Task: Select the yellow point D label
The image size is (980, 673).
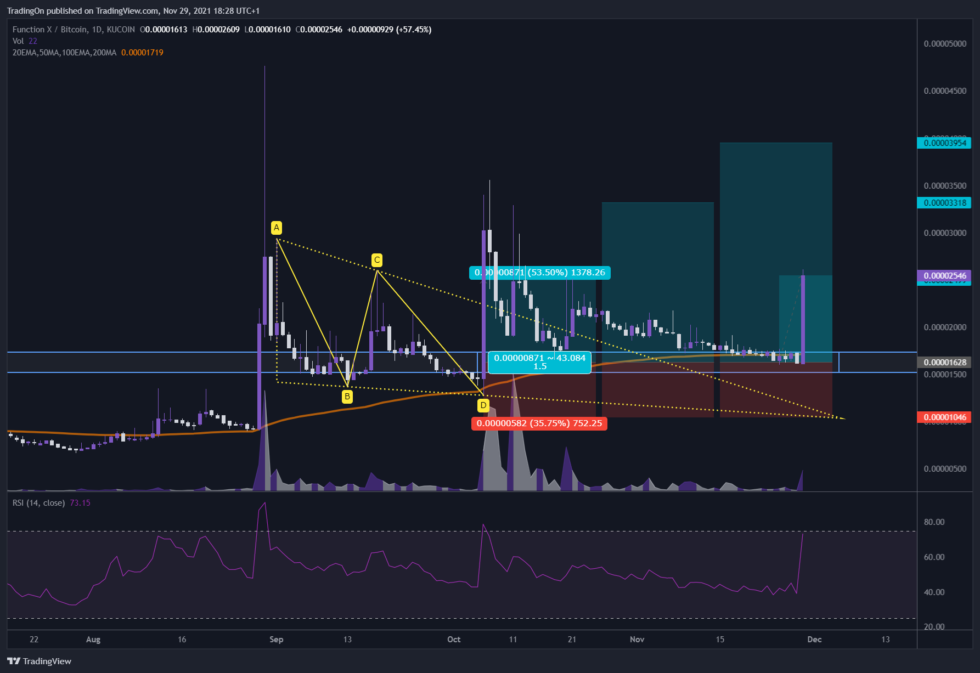Action: pos(483,405)
